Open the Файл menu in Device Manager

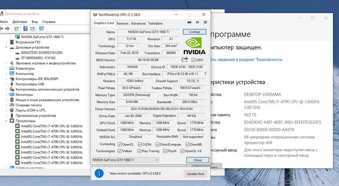point(4,22)
